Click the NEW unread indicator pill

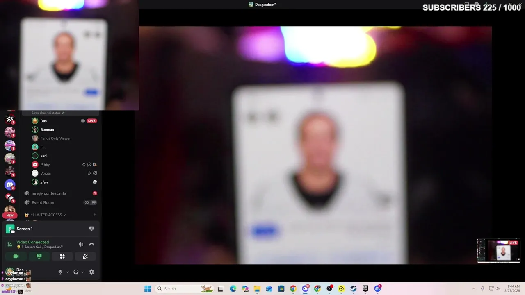[x=10, y=215]
